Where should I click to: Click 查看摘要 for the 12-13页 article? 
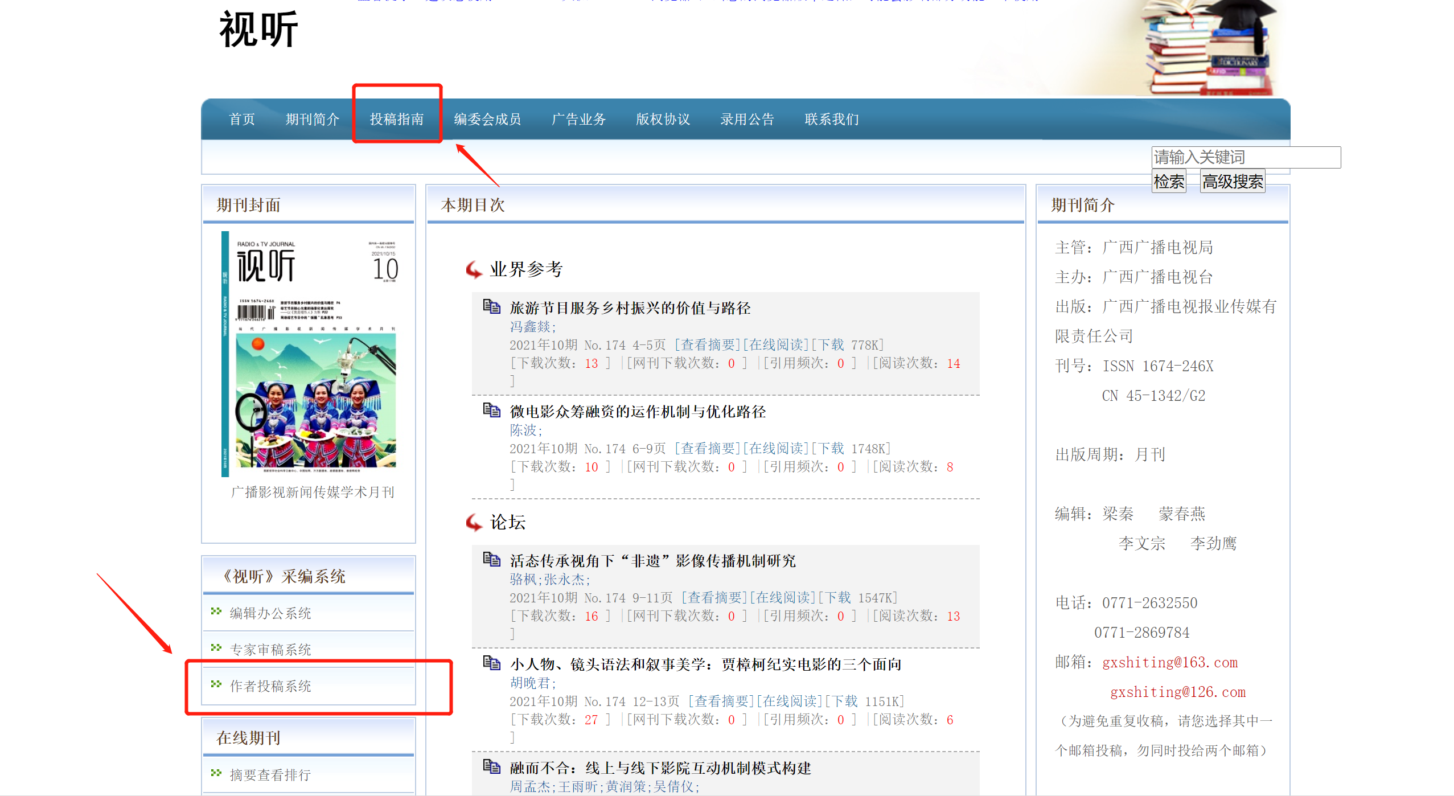721,701
